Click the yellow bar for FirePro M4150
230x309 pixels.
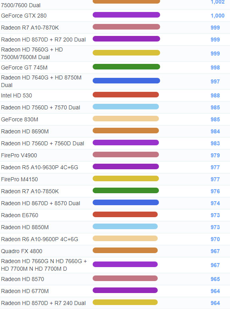tap(126, 178)
